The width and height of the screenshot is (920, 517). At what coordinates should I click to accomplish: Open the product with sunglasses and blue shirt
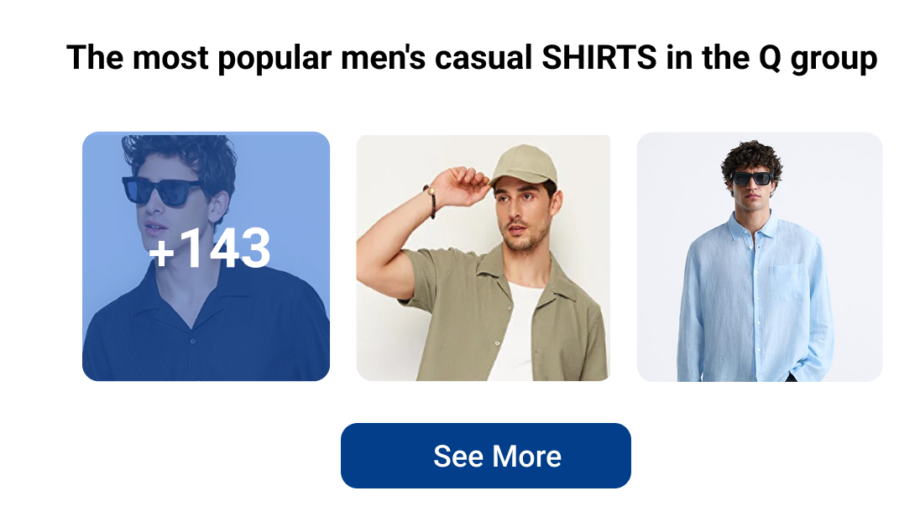(760, 257)
